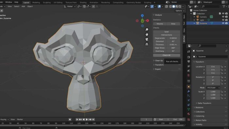The height and width of the screenshot is (129, 229).
Task: Run the Intersections check
Action: point(167,35)
